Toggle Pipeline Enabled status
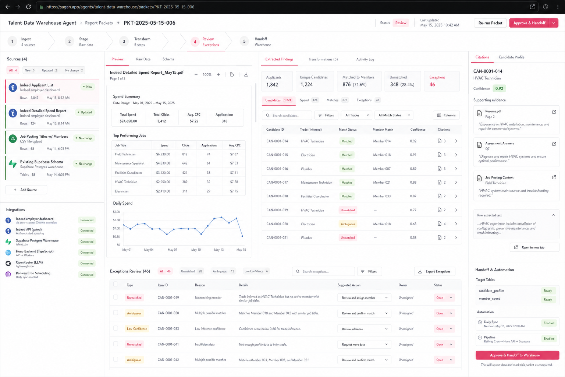Viewport: 565px width, 377px height. pyautogui.click(x=549, y=339)
